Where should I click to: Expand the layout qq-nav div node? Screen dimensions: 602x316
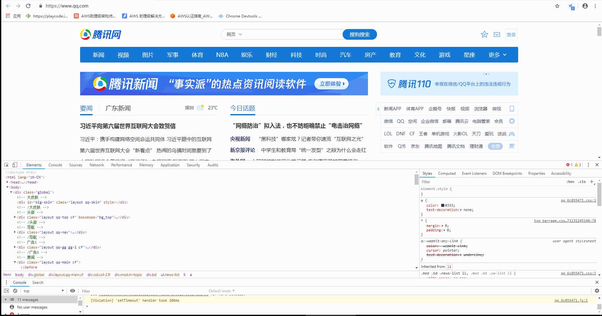pyautogui.click(x=15, y=232)
